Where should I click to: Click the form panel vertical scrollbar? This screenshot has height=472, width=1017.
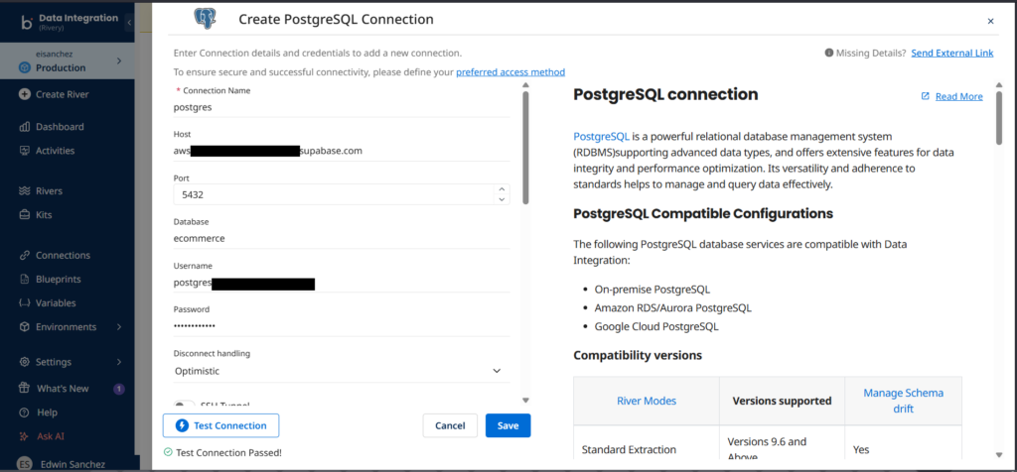coord(525,149)
